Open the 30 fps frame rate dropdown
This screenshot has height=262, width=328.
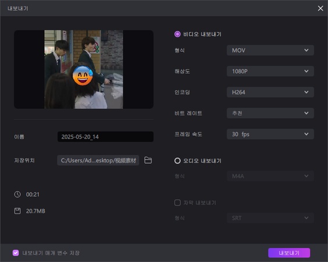coord(270,134)
